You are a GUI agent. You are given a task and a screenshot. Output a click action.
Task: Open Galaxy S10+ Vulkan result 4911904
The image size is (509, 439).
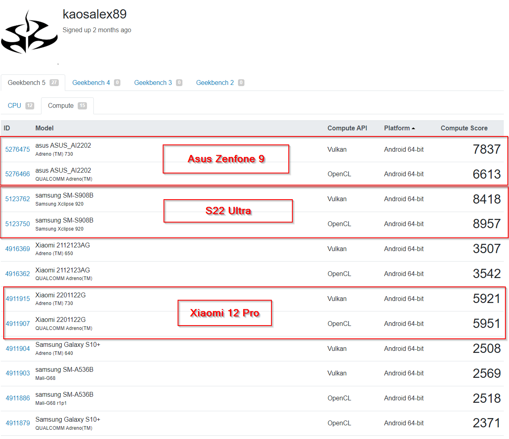click(x=18, y=348)
